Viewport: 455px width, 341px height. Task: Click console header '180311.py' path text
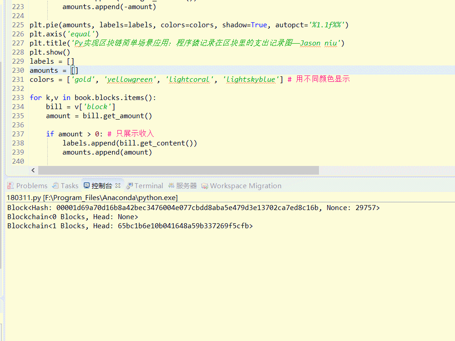(92, 198)
